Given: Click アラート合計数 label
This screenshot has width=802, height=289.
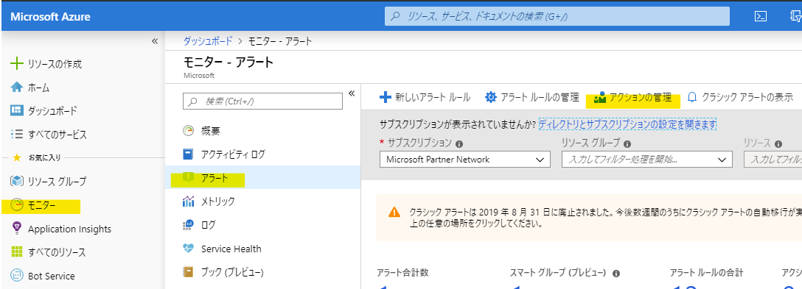Looking at the screenshot, I should (402, 273).
